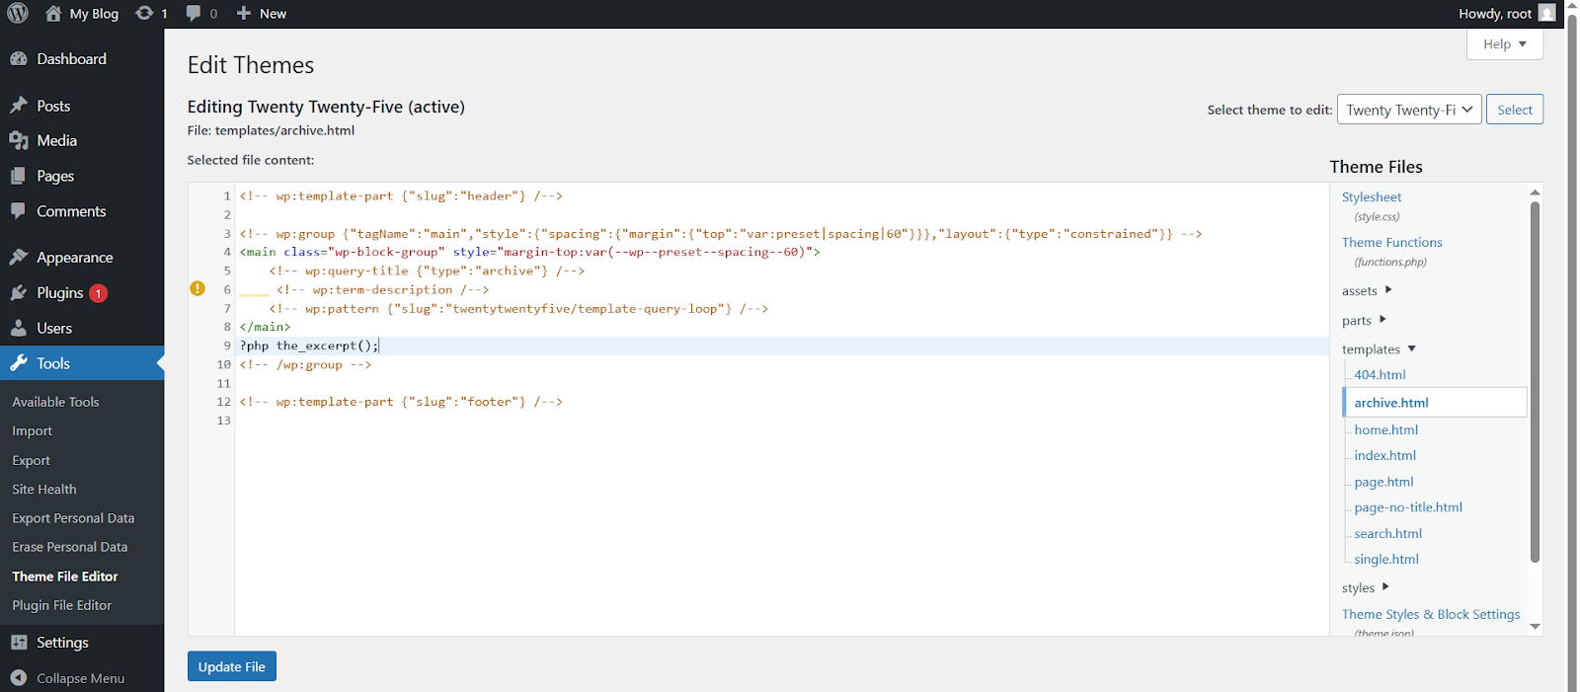Open Export submenu item

pos(32,460)
